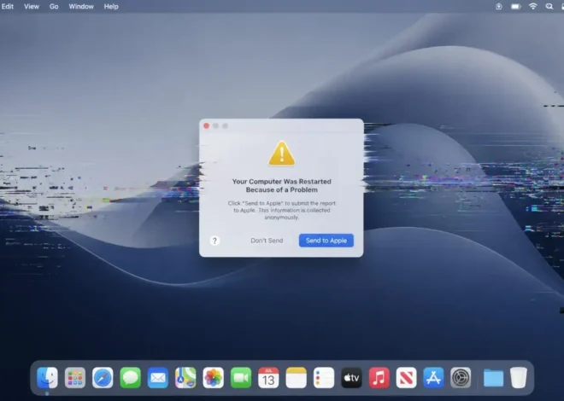Close the restart problem dialog
This screenshot has height=401, width=564.
[x=207, y=125]
